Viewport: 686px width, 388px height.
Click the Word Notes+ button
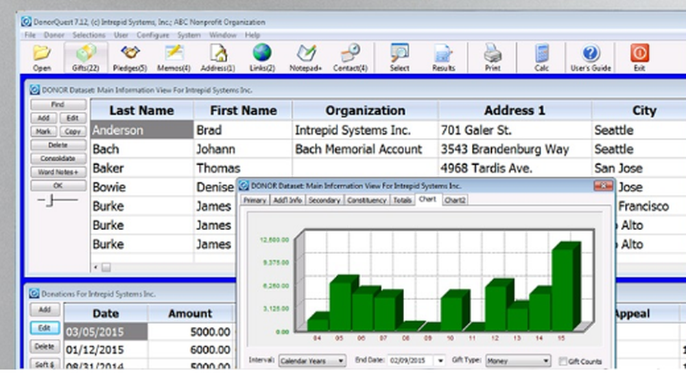[58, 172]
